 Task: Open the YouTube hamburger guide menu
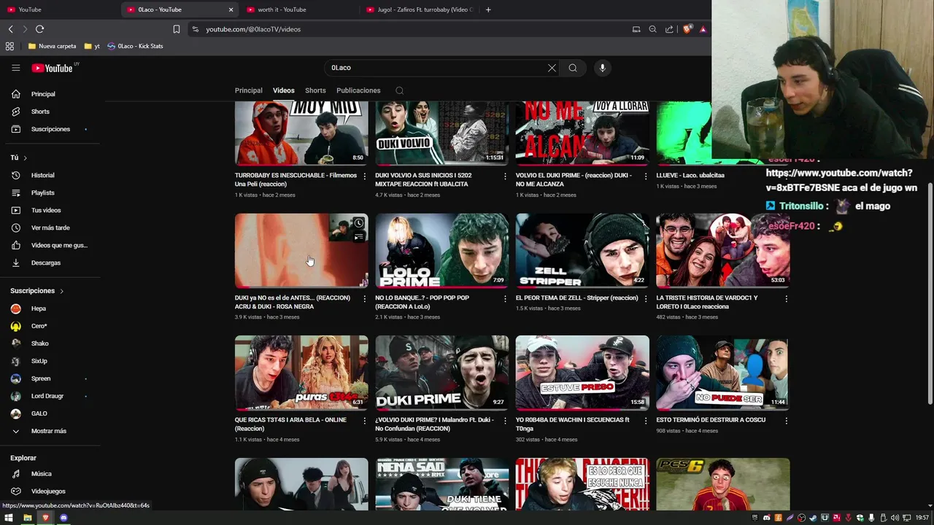tap(15, 68)
